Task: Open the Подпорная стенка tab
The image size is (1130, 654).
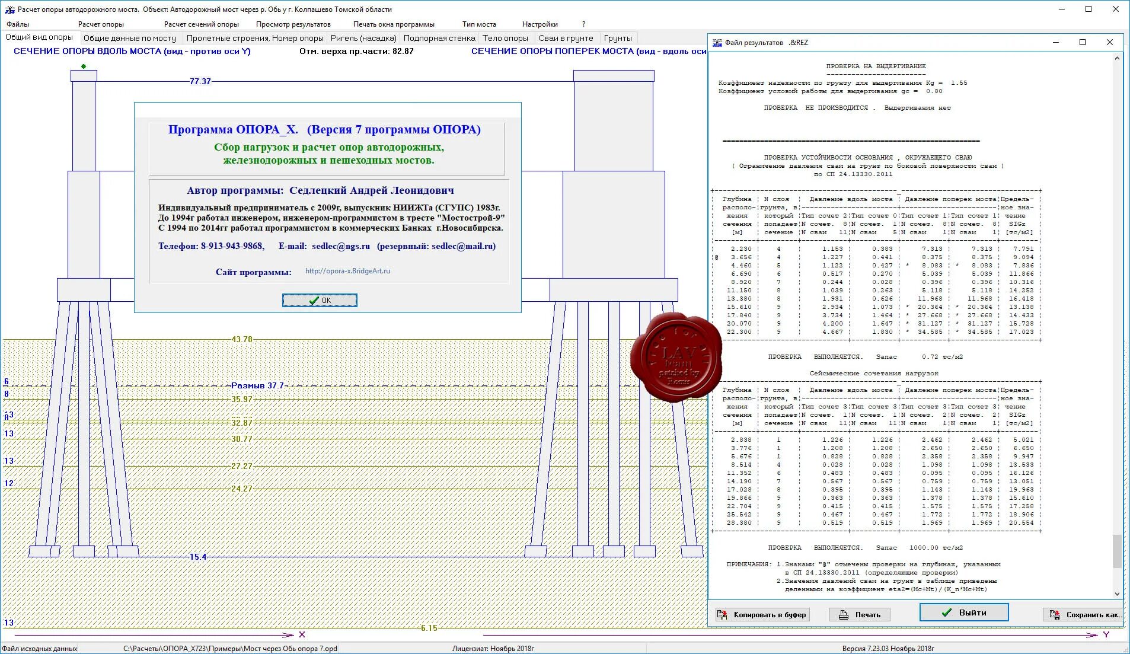Action: 439,38
